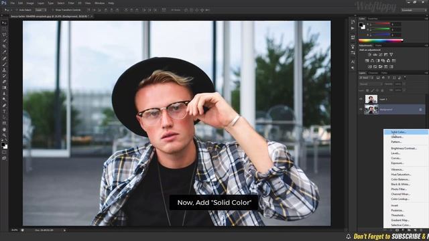Switch to the Styles tab
The width and height of the screenshot is (429, 241).
pos(378,46)
